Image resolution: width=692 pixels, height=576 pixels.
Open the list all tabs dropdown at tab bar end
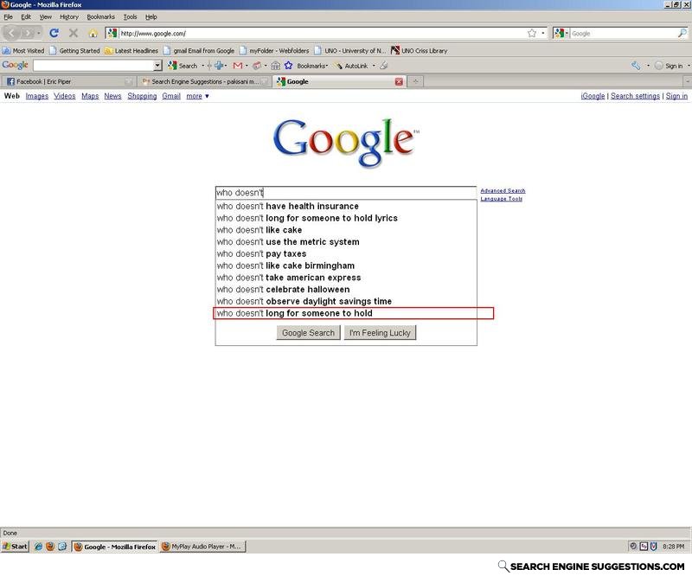coord(687,81)
